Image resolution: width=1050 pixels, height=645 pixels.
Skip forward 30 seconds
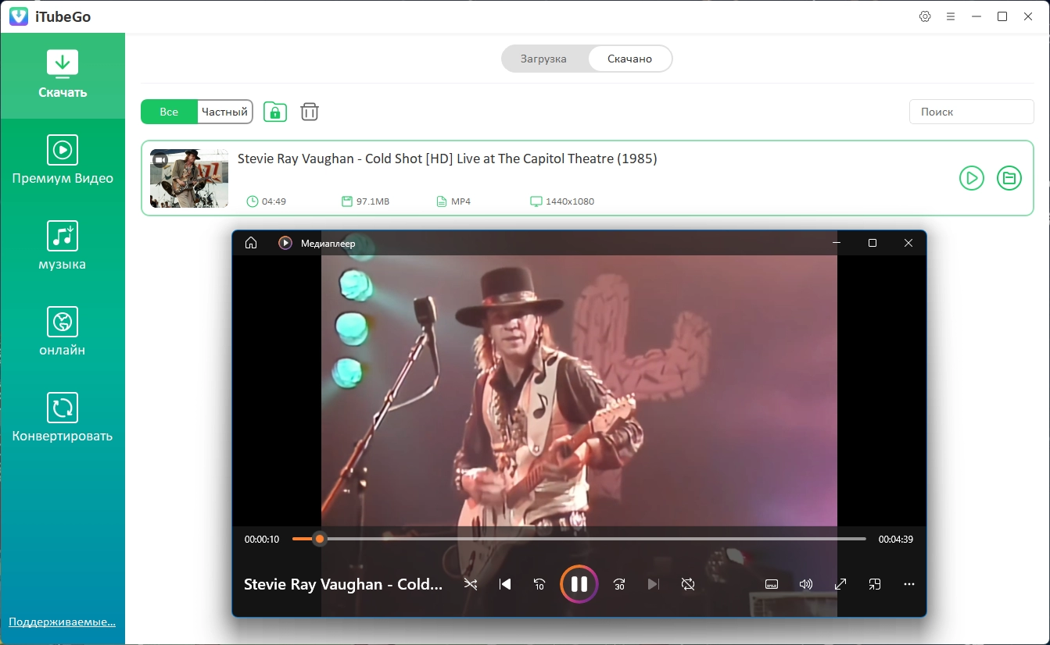point(619,584)
